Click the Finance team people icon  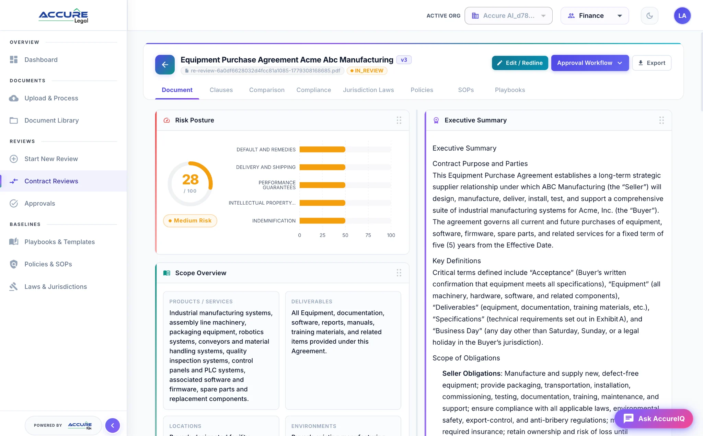click(571, 16)
